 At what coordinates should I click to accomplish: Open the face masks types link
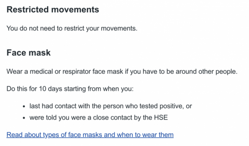[90, 135]
